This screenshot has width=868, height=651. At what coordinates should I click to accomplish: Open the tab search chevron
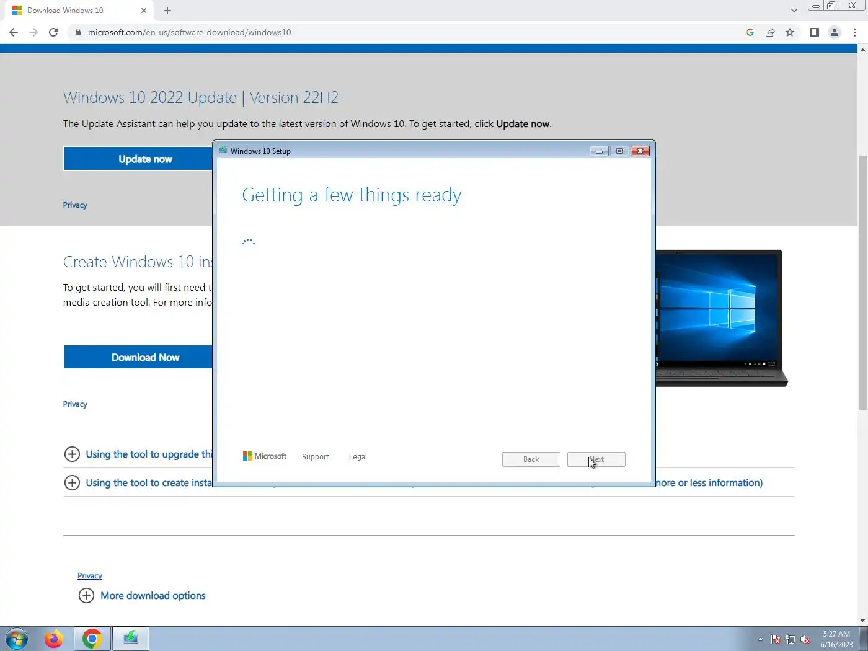coord(794,11)
